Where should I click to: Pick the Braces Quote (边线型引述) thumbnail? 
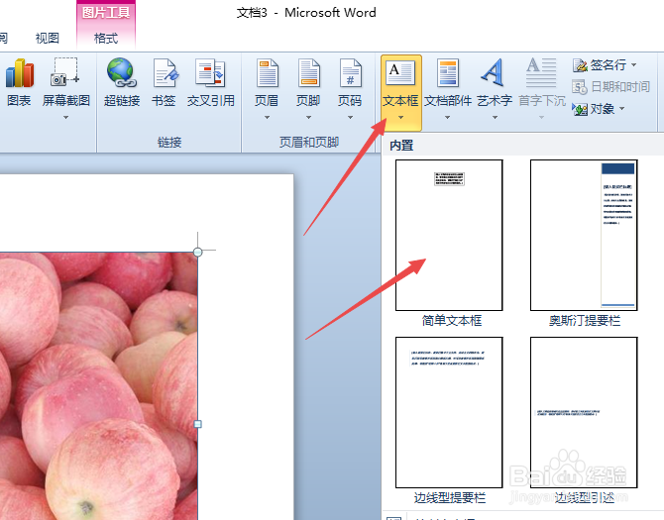coord(584,412)
